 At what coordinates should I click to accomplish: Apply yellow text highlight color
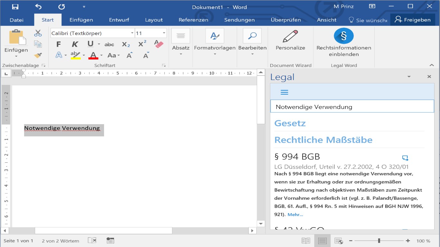[76, 55]
